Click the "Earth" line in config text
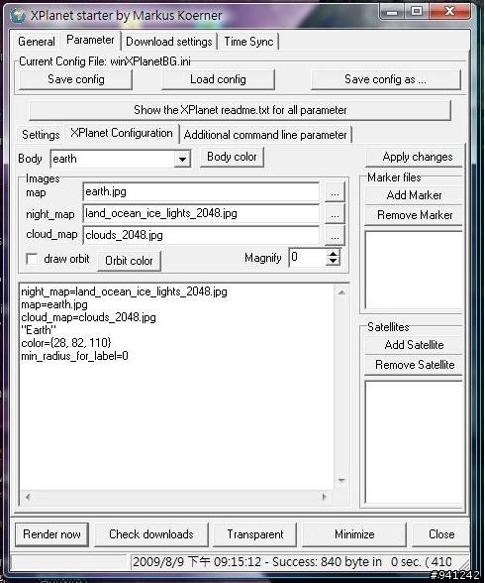The width and height of the screenshot is (485, 583). (39, 330)
